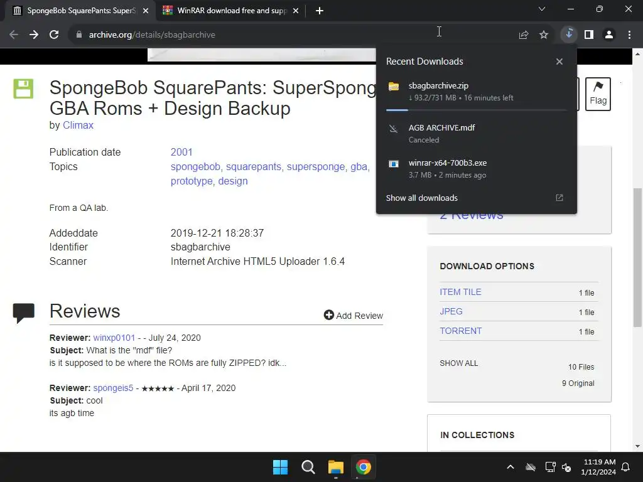Close the SpongeBob SquarePants tab
Image resolution: width=643 pixels, height=482 pixels.
pyautogui.click(x=146, y=11)
